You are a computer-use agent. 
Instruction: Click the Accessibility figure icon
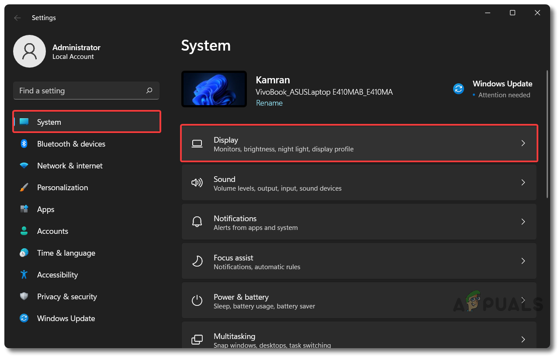point(24,275)
